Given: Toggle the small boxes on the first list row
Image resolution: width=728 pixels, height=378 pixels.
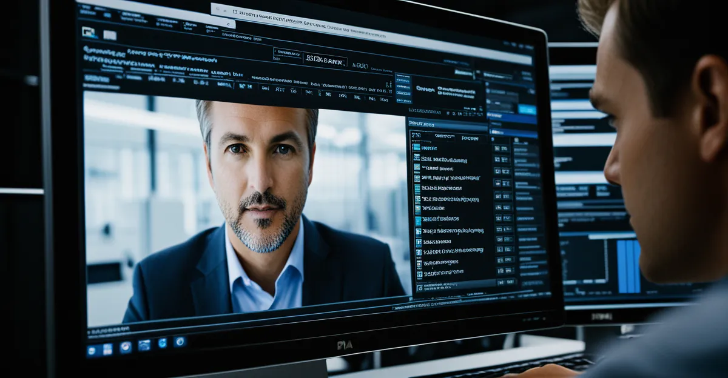Looking at the screenshot, I should 502,149.
